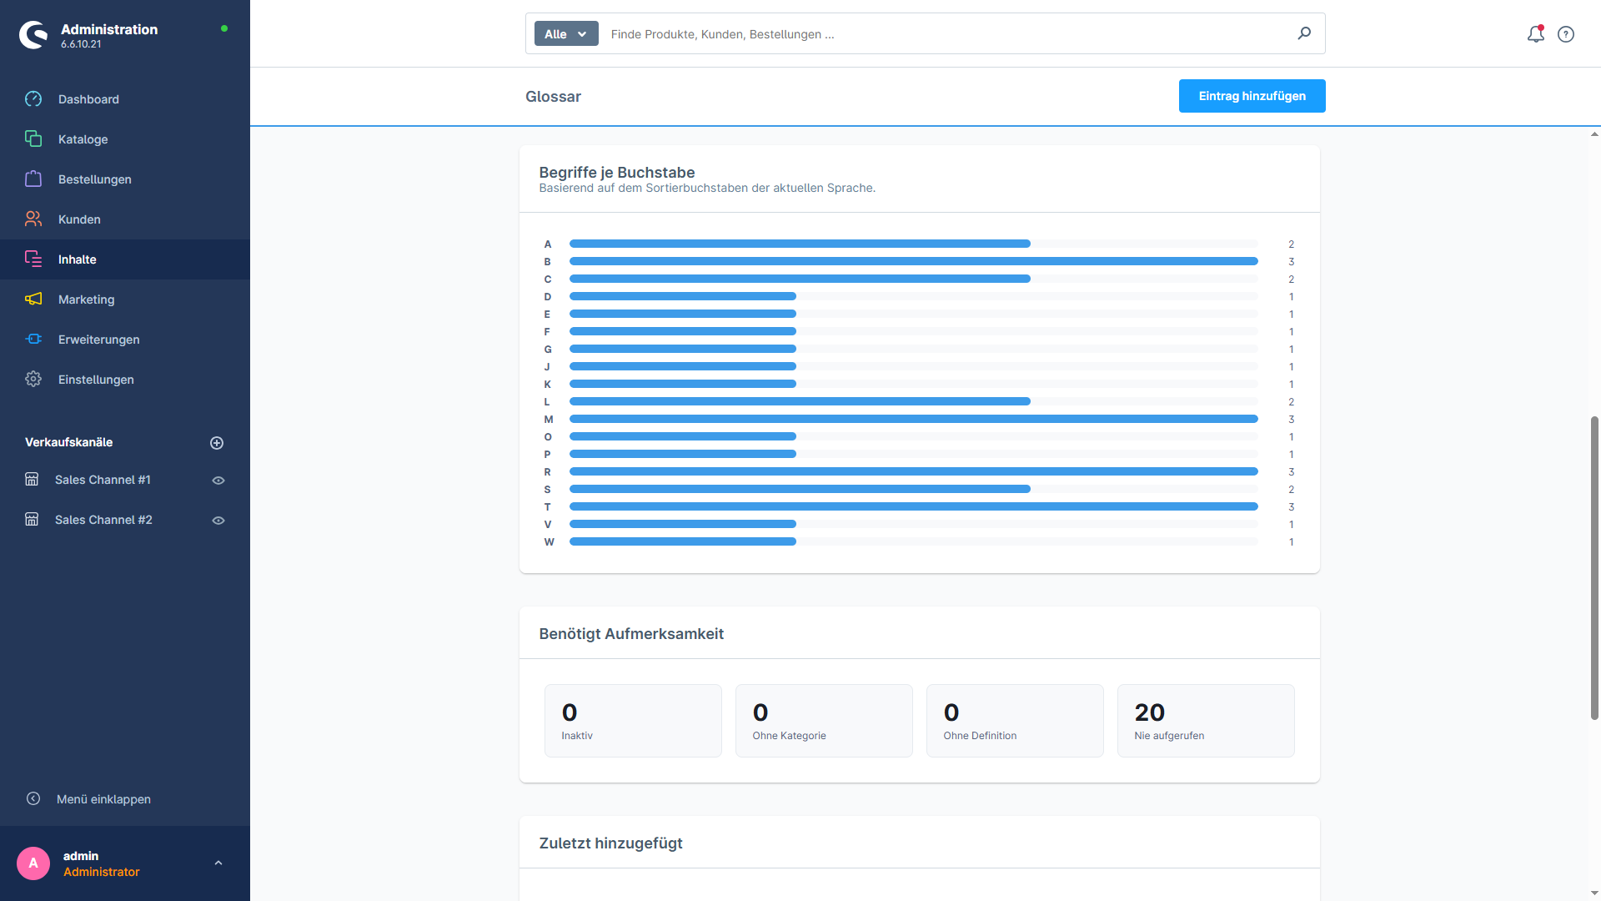Click the Eintrag hinzufügen button

[x=1252, y=96]
